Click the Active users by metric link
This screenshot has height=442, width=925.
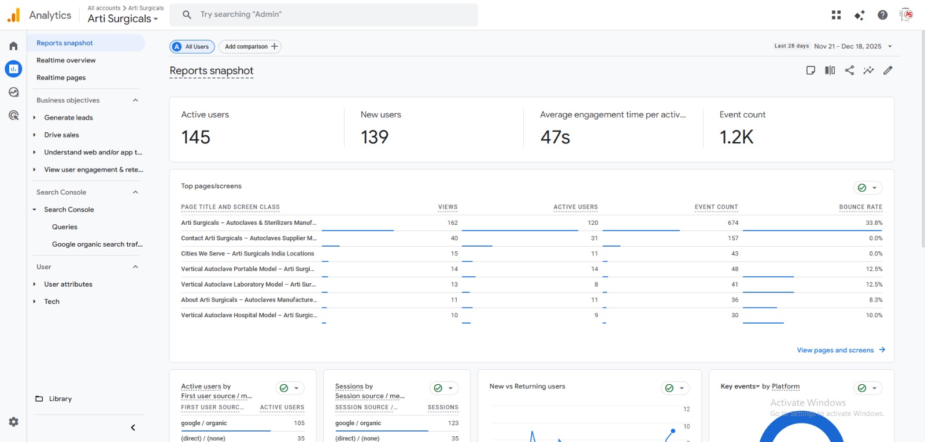click(x=201, y=387)
